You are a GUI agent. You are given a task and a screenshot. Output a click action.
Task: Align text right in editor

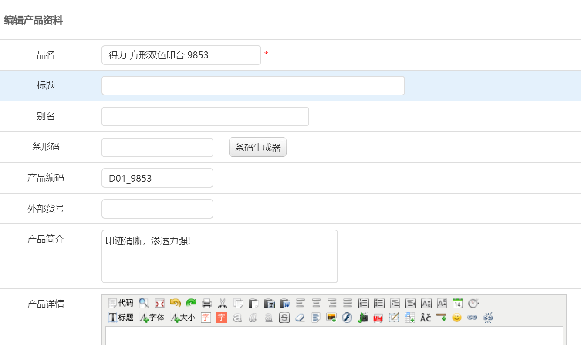tap(332, 303)
